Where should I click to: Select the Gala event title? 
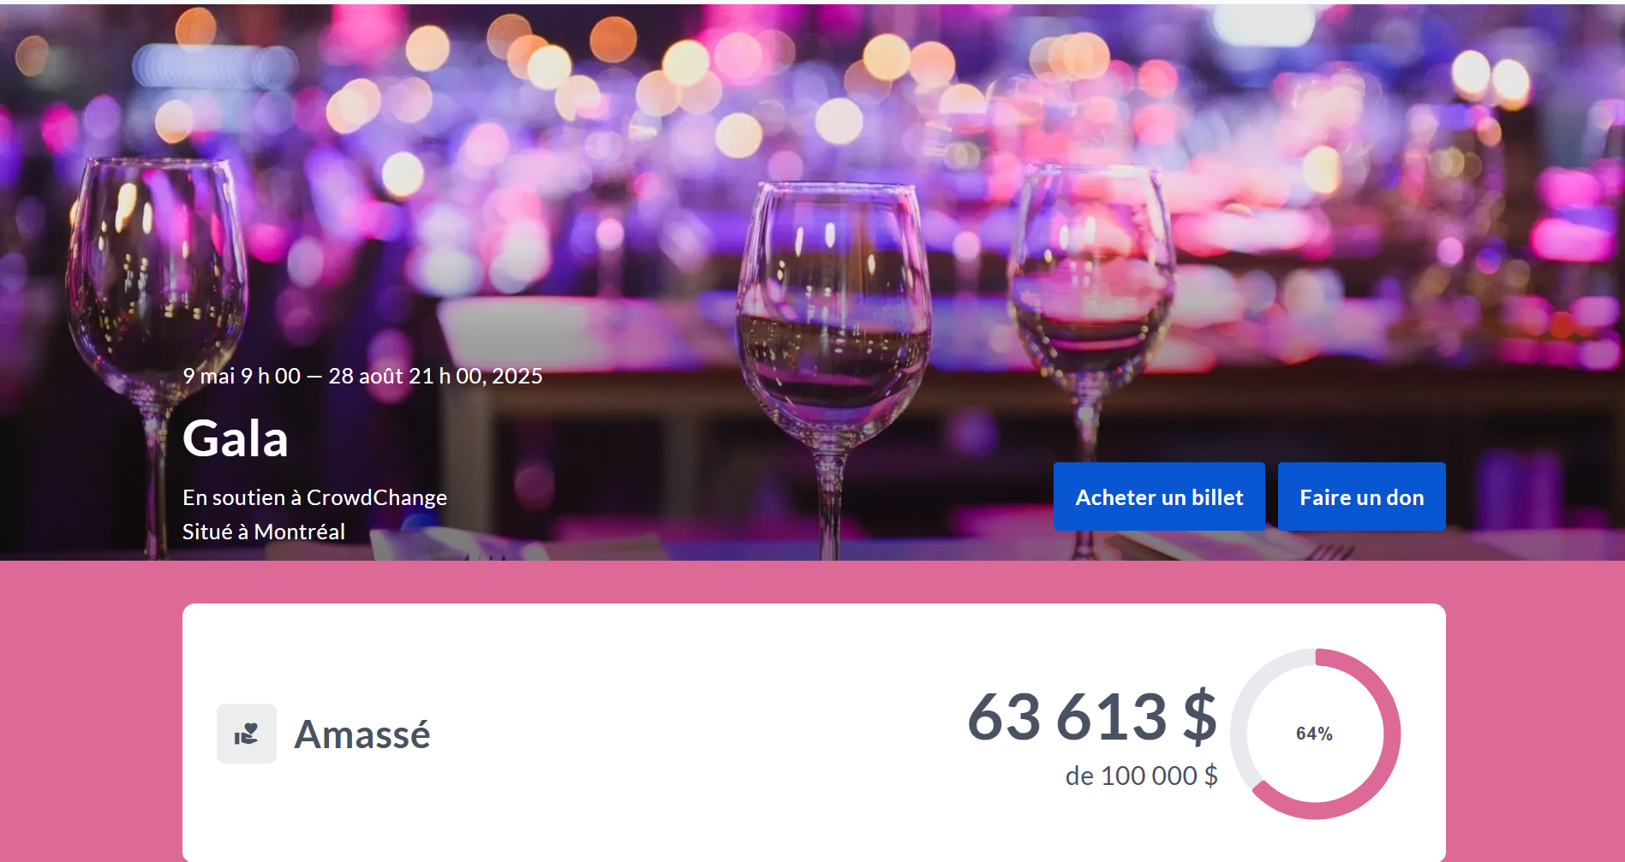point(236,438)
